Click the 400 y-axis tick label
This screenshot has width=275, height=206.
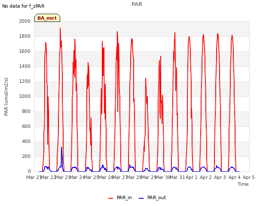[26, 141]
